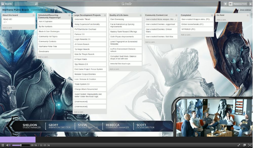The height and width of the screenshot is (148, 253).
Task: Mute audio with the speaker icon
Action: 8,145
